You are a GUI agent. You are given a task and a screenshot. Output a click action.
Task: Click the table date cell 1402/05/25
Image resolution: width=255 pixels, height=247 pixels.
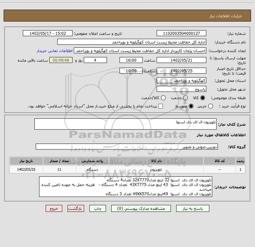[x=26, y=169]
